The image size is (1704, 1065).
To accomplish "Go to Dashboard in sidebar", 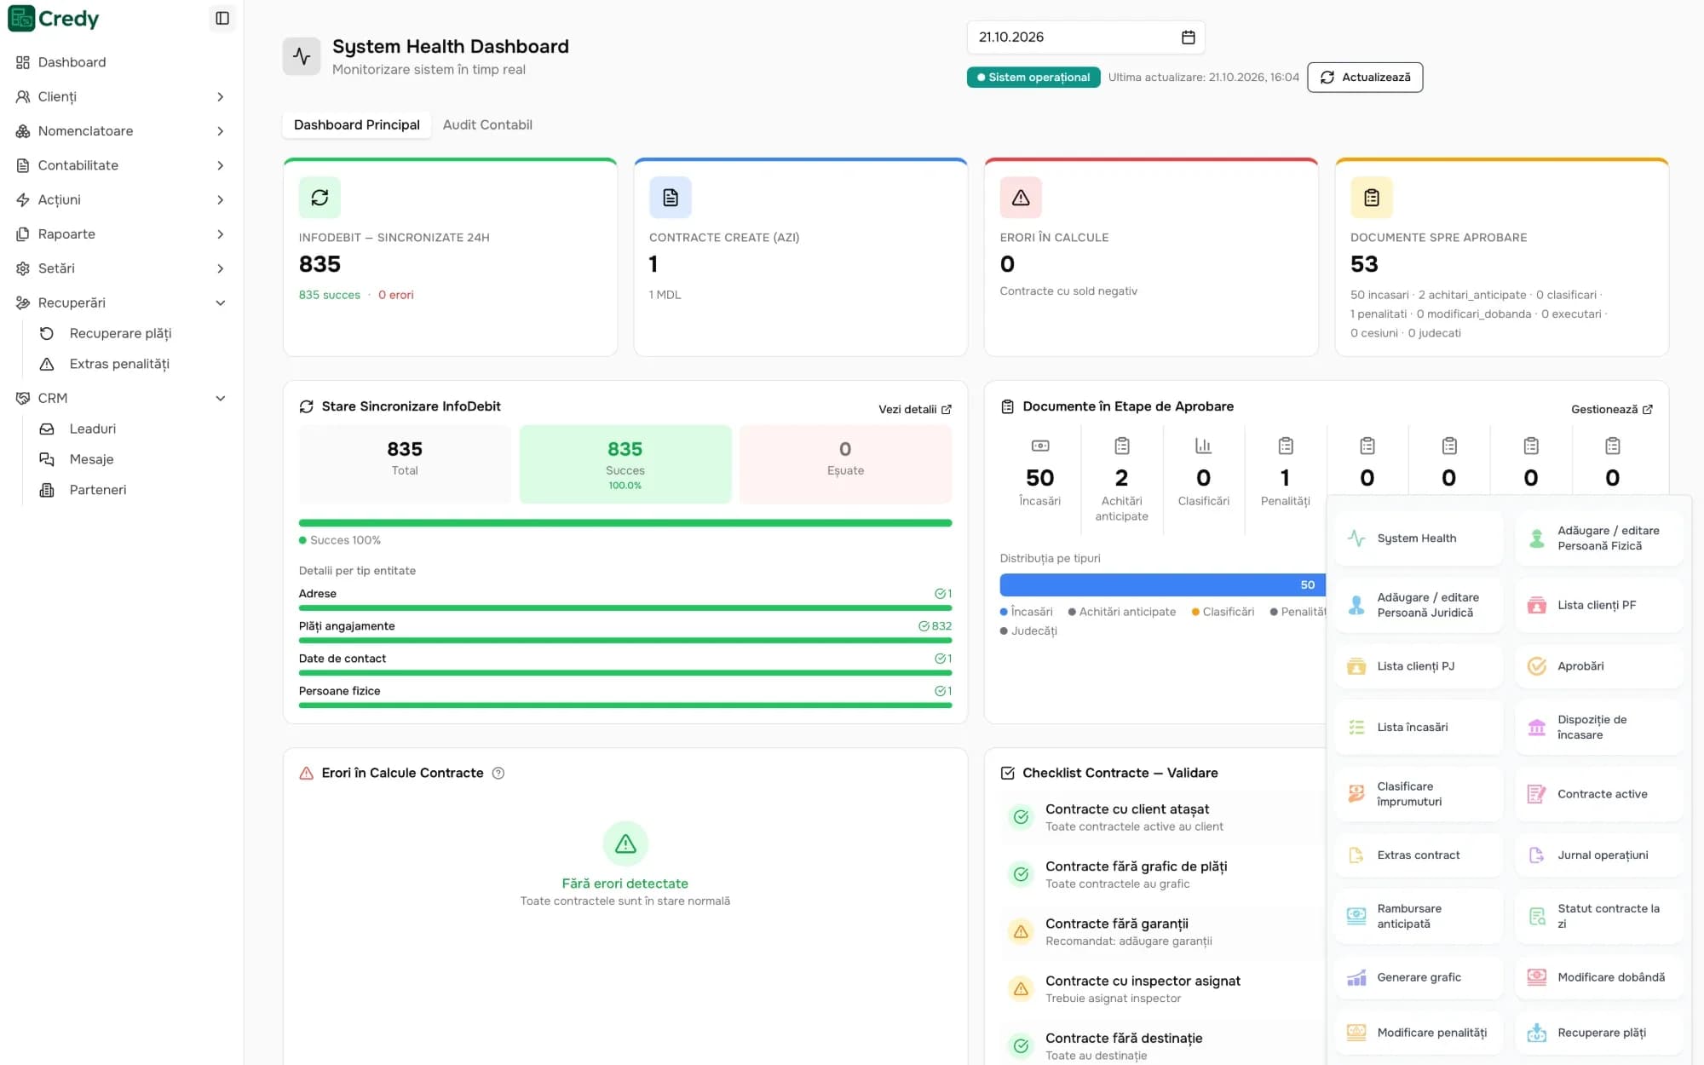I will point(121,62).
